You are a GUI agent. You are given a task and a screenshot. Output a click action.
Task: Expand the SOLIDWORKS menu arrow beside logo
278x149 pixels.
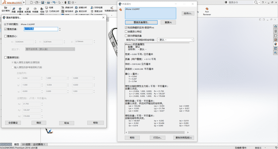click(x=24, y=2)
